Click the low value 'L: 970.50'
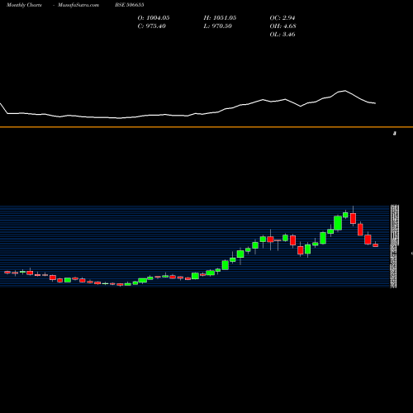The image size is (413, 413). (x=217, y=26)
